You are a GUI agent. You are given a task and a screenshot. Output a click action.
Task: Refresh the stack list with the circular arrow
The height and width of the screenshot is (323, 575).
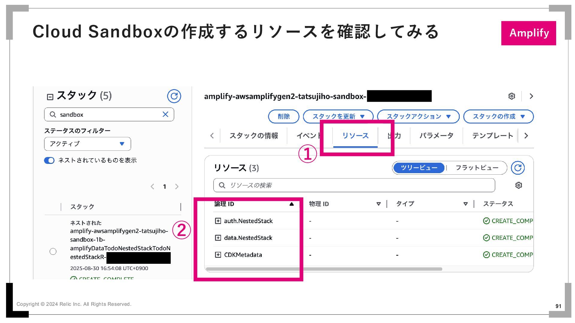click(x=174, y=96)
